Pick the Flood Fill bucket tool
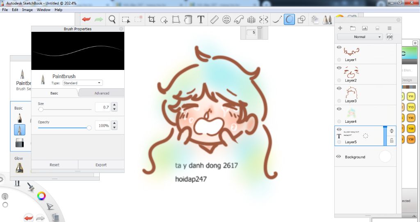The width and height of the screenshot is (420, 222). click(x=188, y=20)
